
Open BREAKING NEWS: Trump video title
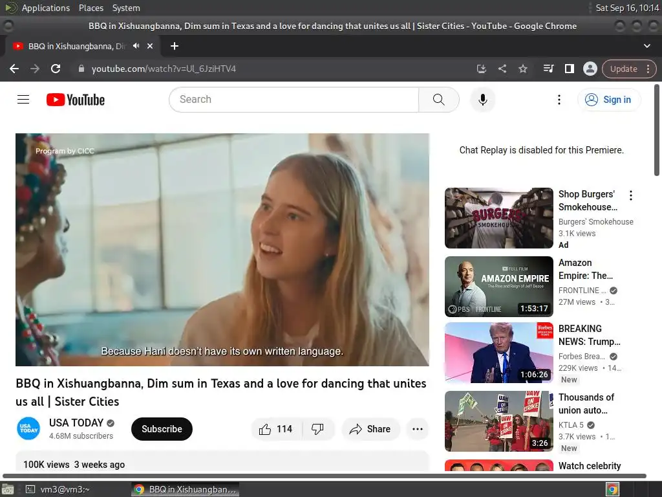click(x=589, y=335)
